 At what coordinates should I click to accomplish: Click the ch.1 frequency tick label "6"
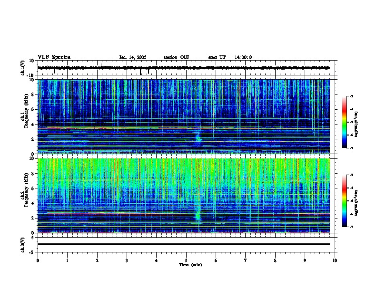(33, 110)
